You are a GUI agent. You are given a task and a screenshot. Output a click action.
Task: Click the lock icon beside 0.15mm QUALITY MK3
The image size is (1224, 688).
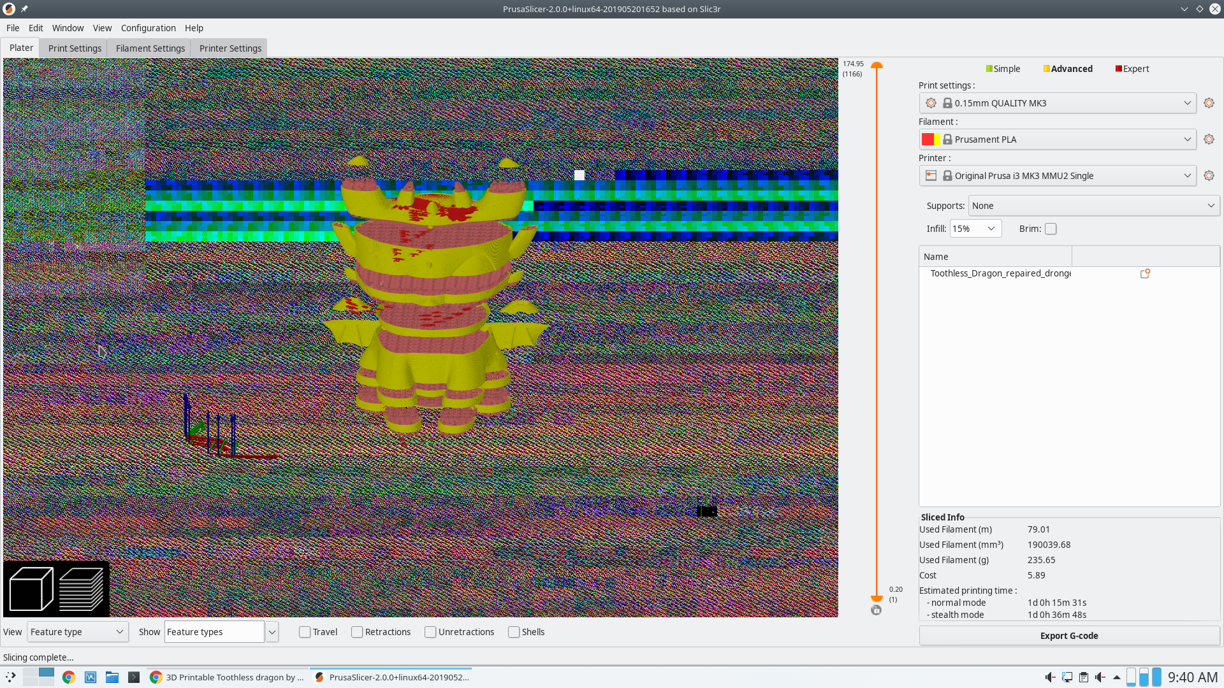point(947,103)
